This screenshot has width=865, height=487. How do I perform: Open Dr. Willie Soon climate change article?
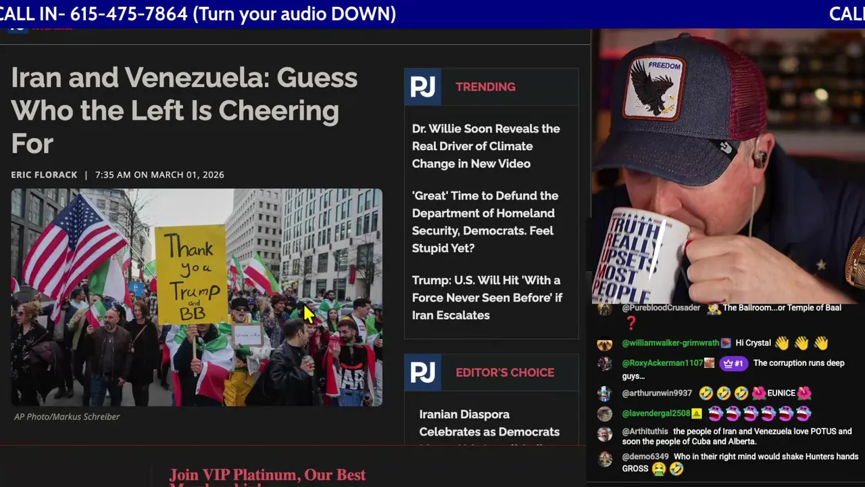click(x=486, y=146)
